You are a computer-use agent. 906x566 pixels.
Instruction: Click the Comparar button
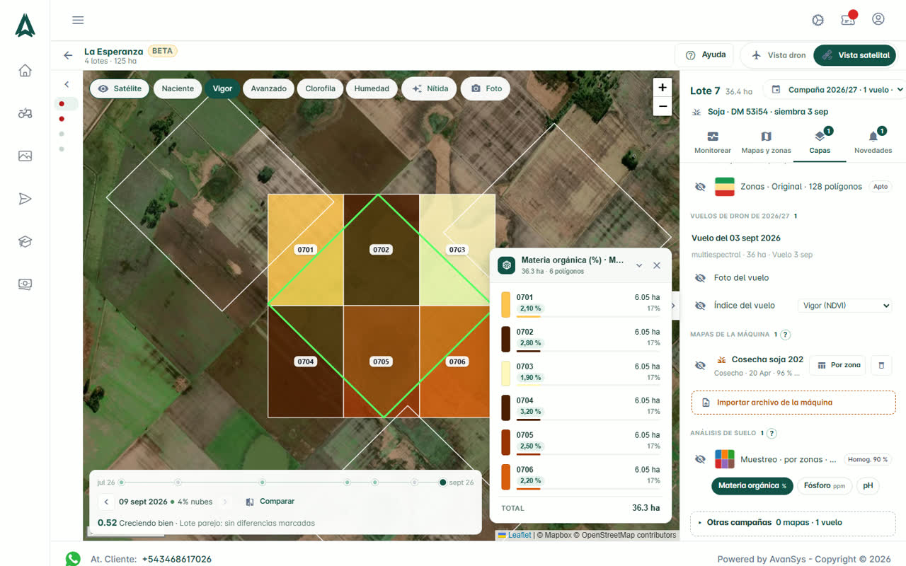[270, 502]
